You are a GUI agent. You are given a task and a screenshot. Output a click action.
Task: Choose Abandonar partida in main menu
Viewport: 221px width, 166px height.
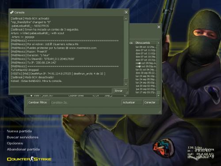(23, 149)
